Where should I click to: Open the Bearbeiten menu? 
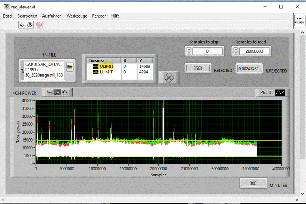point(27,16)
